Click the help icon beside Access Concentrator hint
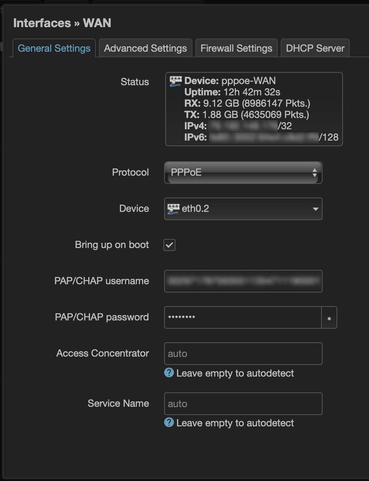Viewport: 369px width, 481px height. [169, 373]
